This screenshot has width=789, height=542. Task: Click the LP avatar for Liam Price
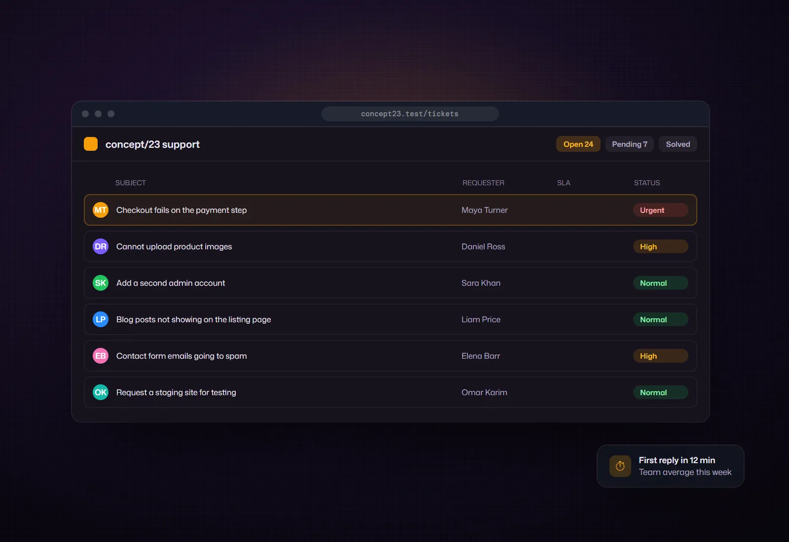tap(101, 319)
